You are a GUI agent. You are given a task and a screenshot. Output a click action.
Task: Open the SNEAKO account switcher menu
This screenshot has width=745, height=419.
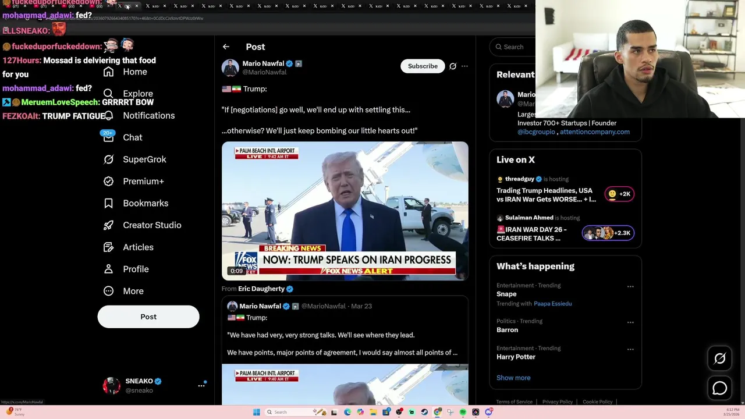[201, 385]
